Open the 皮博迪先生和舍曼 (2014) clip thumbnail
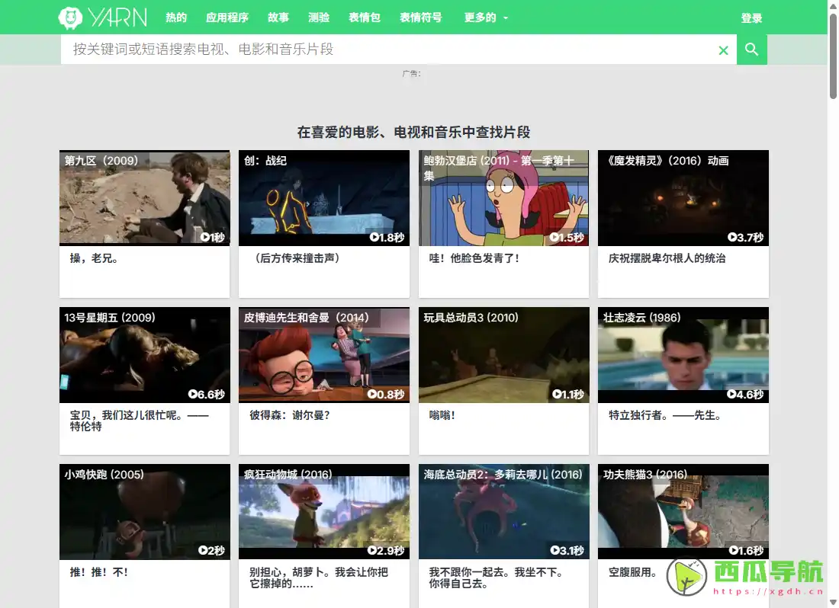 click(x=324, y=355)
